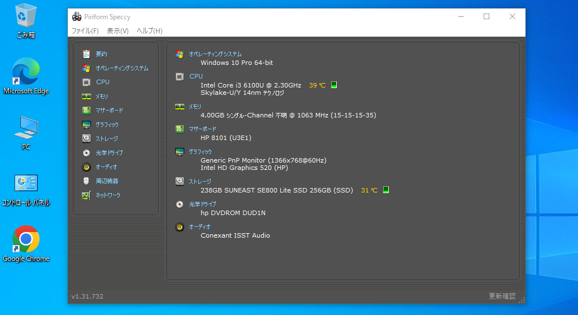
Task: Select ネットワーク in the sidebar list
Action: coord(108,195)
